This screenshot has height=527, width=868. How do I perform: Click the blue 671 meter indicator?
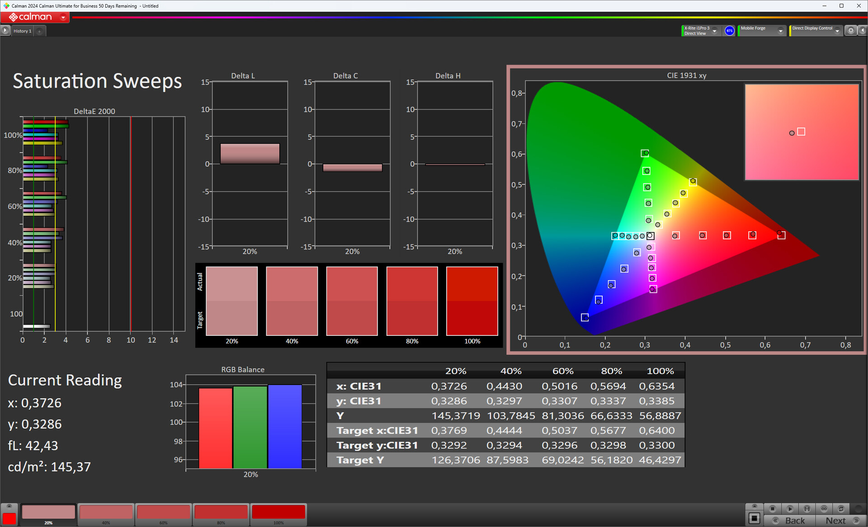coord(729,31)
